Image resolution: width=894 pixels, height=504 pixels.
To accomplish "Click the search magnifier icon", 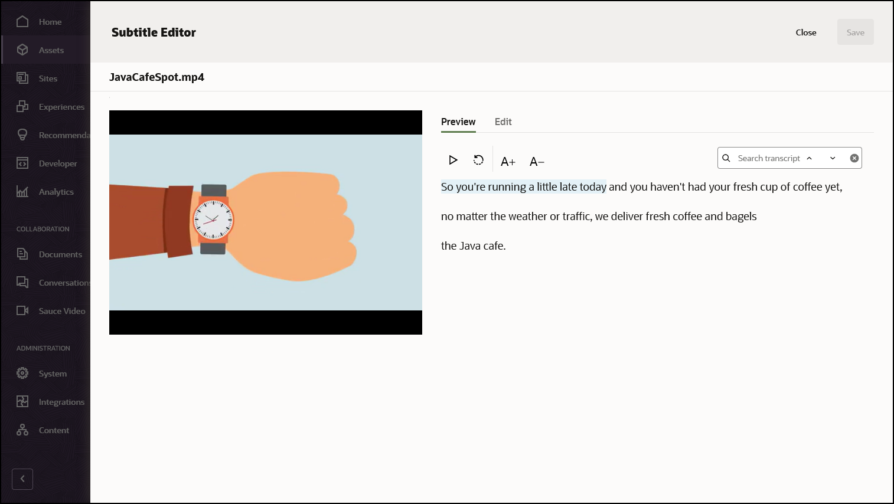I will (726, 158).
